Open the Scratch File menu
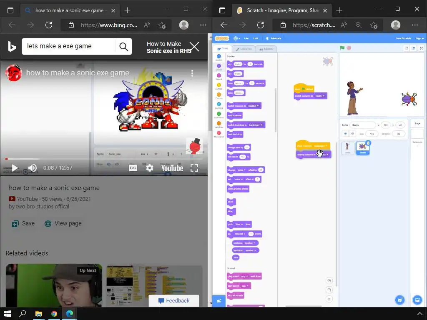Viewport: 427px width, 320px height. coord(246,38)
